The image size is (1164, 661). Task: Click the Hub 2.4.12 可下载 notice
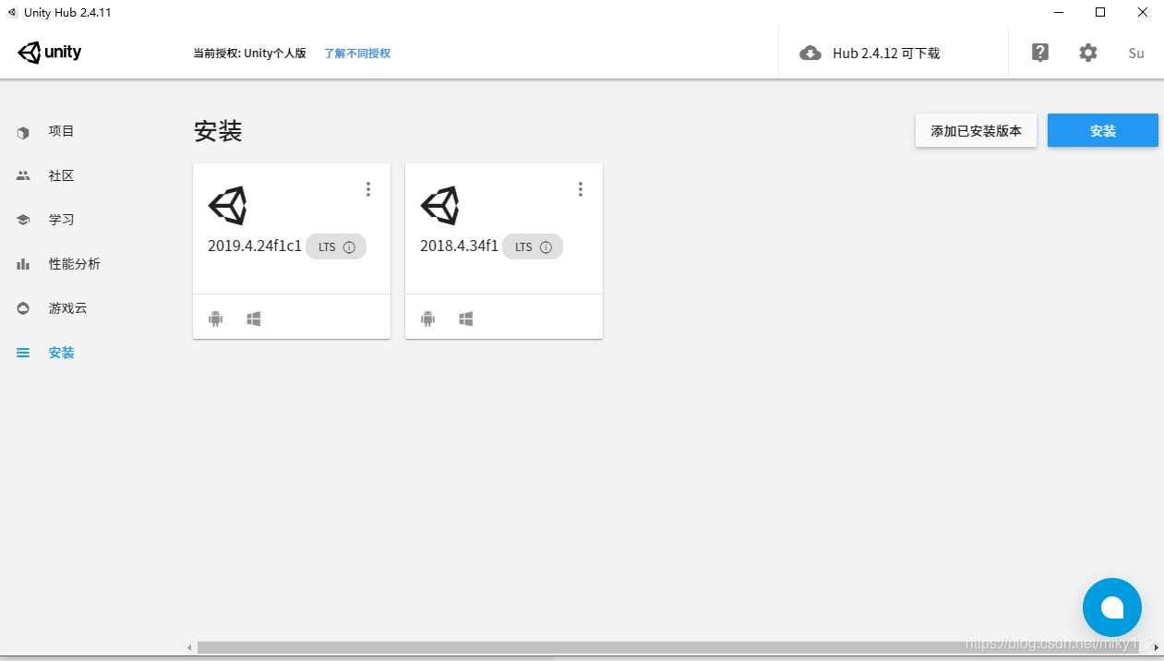(886, 54)
